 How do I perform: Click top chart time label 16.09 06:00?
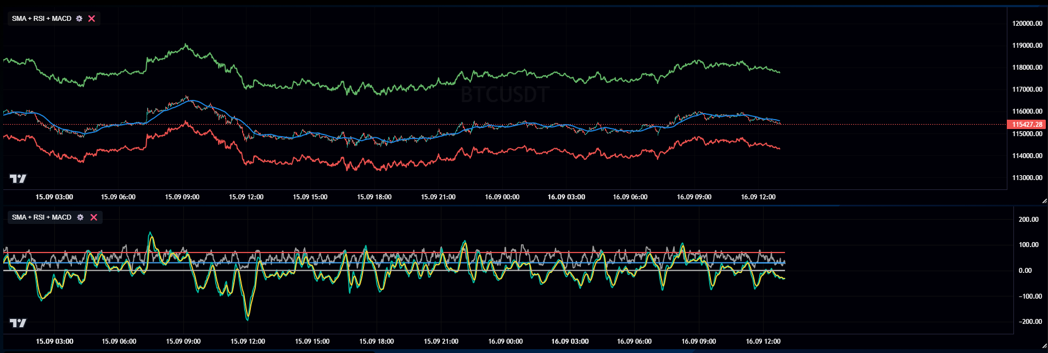(630, 197)
